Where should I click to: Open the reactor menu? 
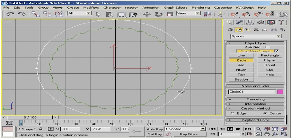pyautogui.click(x=131, y=8)
